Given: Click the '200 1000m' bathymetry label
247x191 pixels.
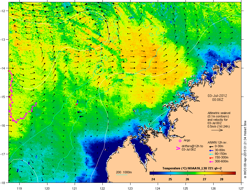Looking at the screenshot, I should 124,172.
